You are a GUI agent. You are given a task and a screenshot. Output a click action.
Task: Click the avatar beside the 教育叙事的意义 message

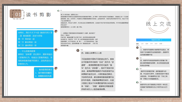tap(56, 68)
